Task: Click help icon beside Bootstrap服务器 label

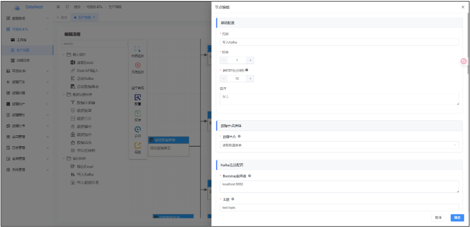Action: [250, 176]
